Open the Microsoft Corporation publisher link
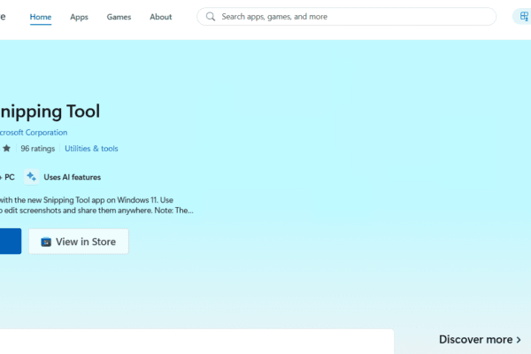 click(34, 133)
